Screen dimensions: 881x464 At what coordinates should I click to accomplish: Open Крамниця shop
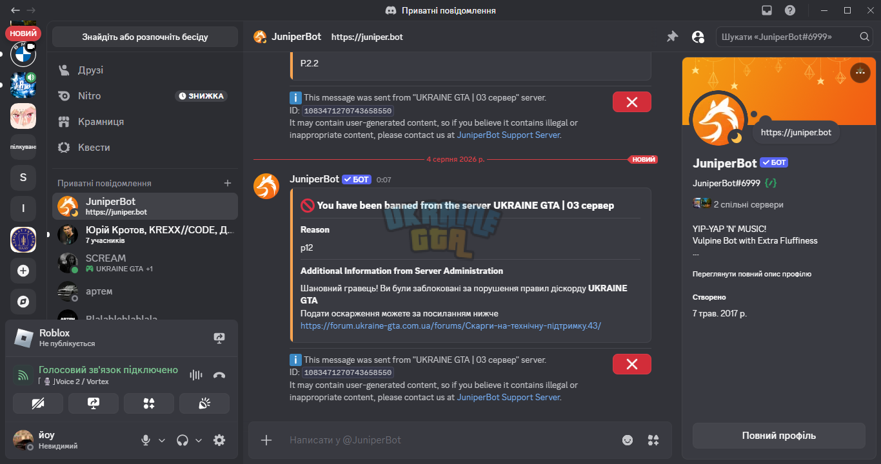pos(145,121)
